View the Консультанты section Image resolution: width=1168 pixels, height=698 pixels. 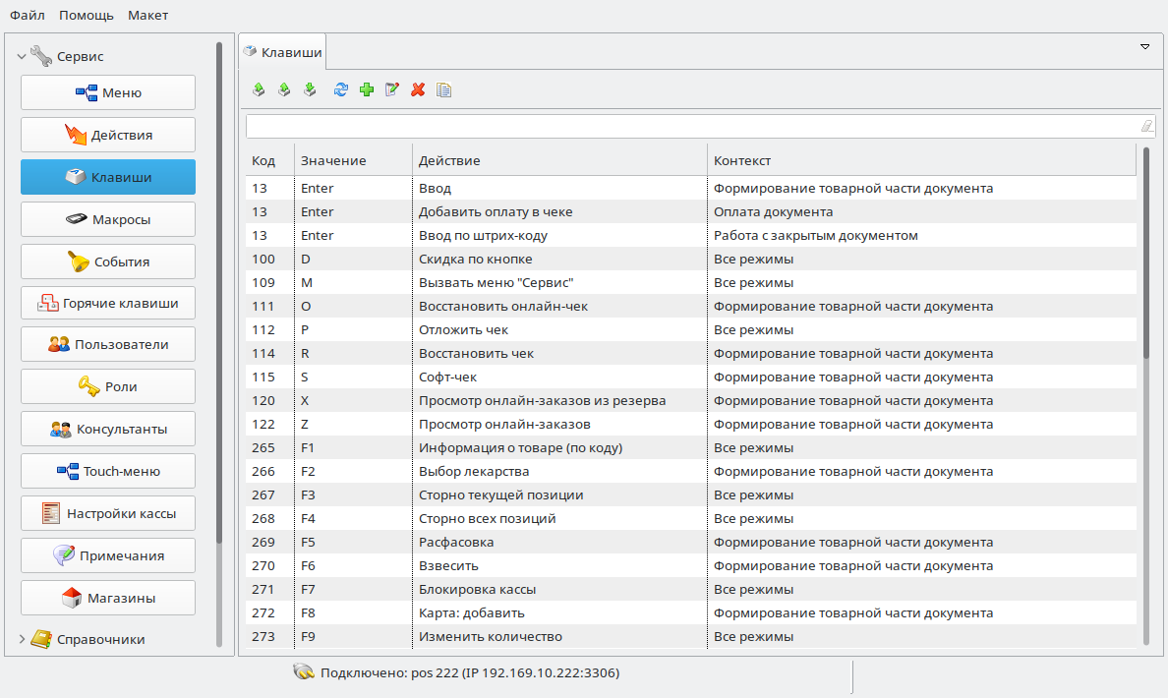point(108,429)
